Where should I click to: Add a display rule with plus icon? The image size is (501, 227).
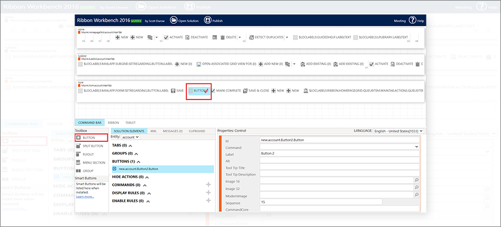coord(208,192)
